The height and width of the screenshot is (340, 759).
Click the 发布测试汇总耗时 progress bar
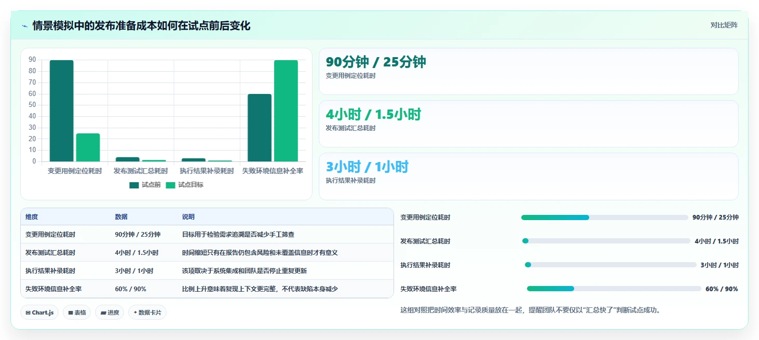tap(606, 241)
